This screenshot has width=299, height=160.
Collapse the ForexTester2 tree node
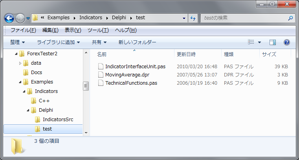click(16, 54)
